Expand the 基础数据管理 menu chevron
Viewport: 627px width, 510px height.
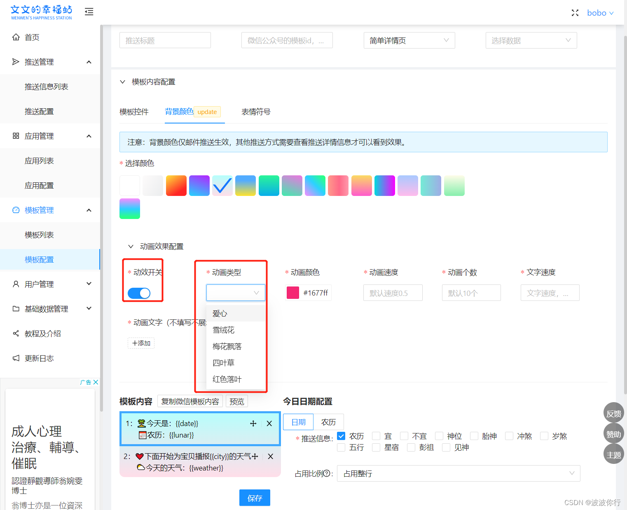(x=89, y=308)
